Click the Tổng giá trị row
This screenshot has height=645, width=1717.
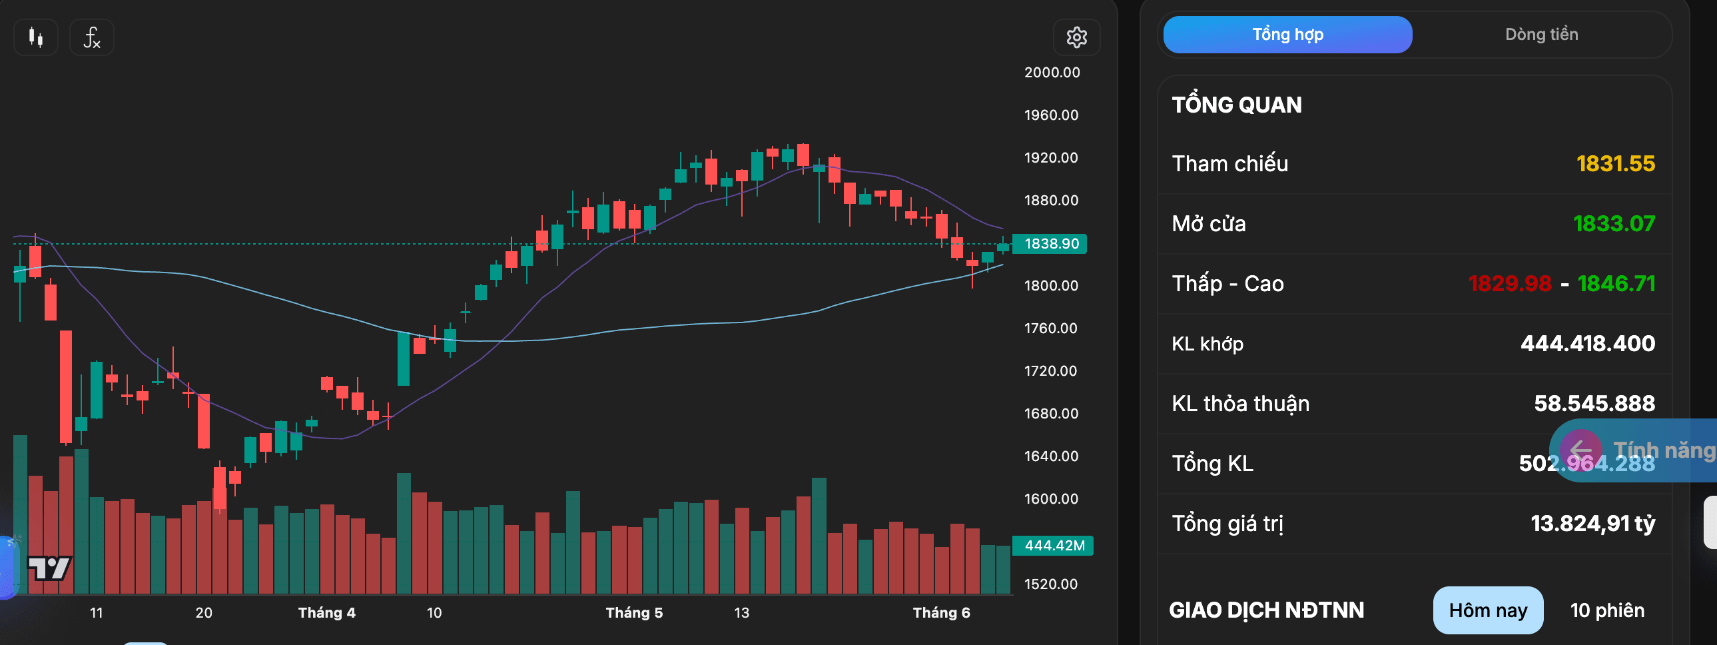(1414, 524)
